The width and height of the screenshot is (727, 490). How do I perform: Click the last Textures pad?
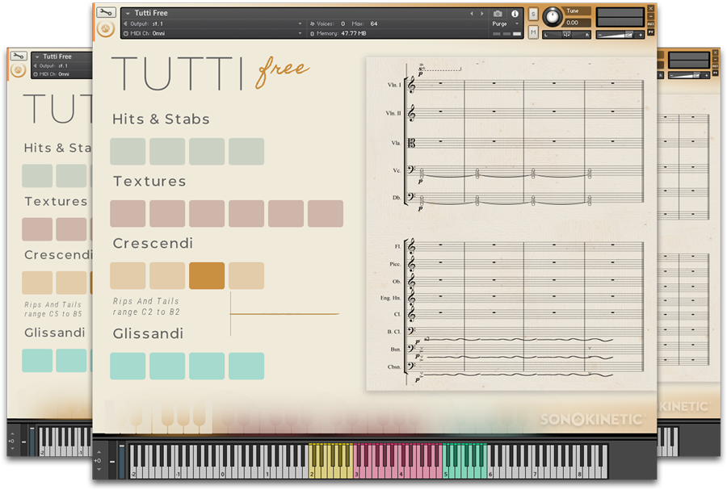(x=325, y=214)
